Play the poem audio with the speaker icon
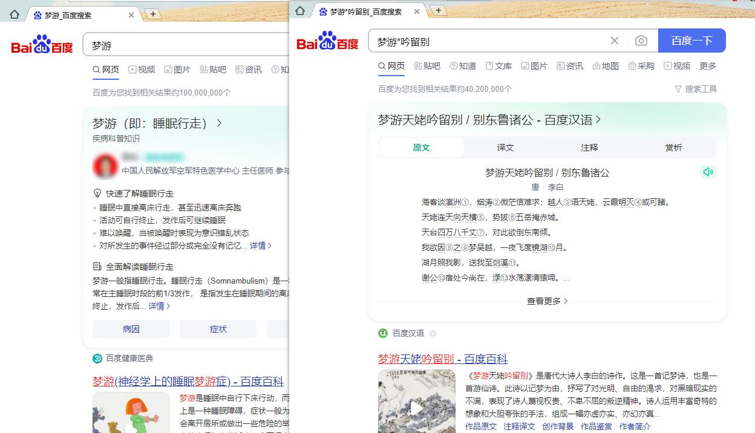The height and width of the screenshot is (433, 755). [x=708, y=172]
